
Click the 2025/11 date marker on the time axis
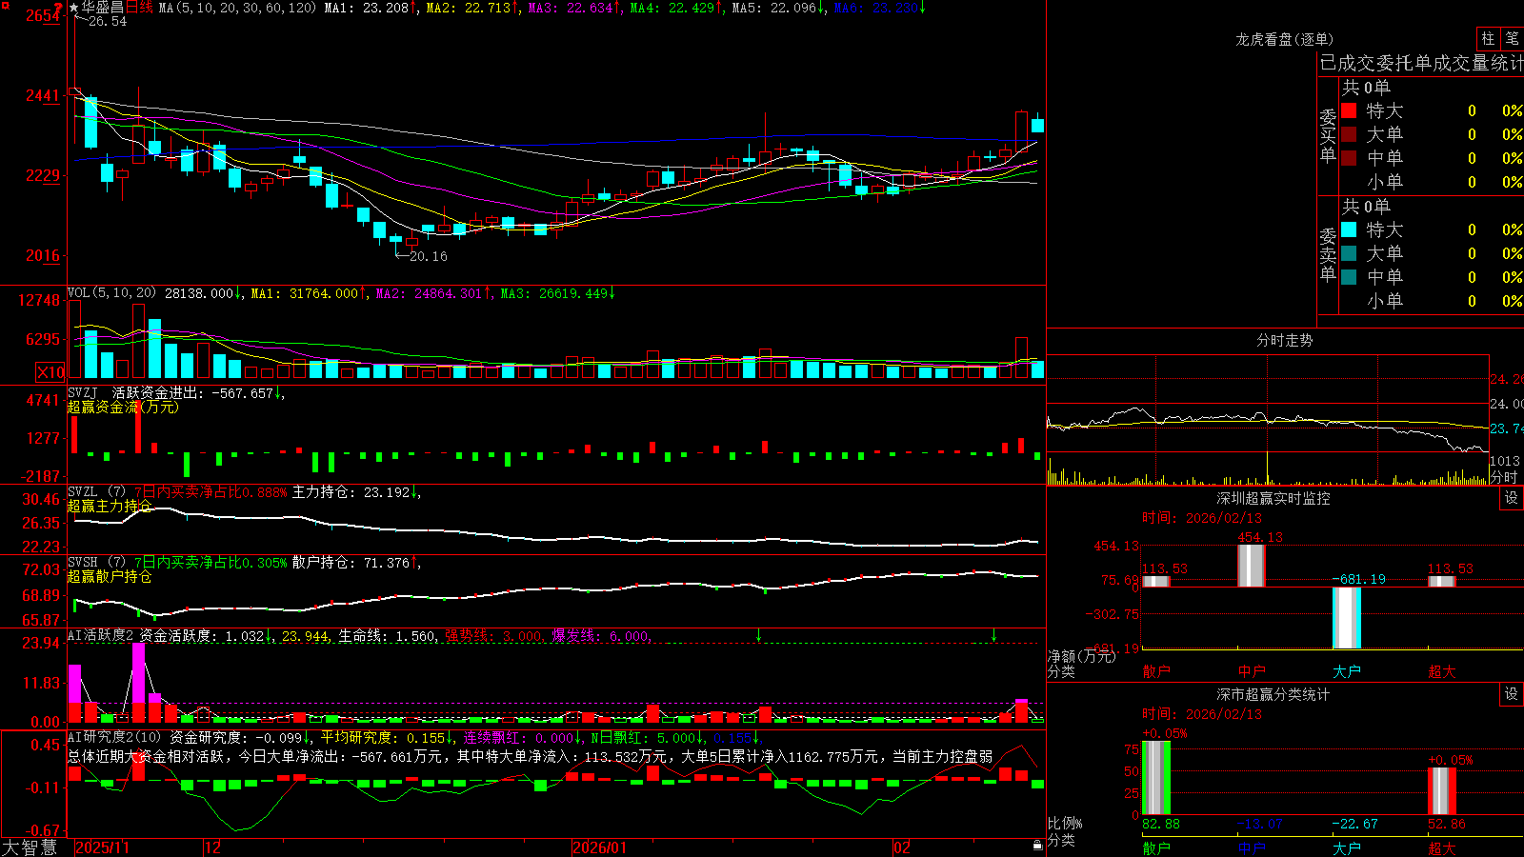tap(102, 847)
